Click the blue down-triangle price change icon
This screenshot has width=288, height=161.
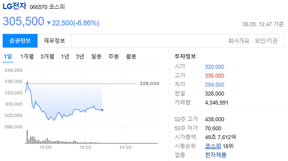point(49,23)
